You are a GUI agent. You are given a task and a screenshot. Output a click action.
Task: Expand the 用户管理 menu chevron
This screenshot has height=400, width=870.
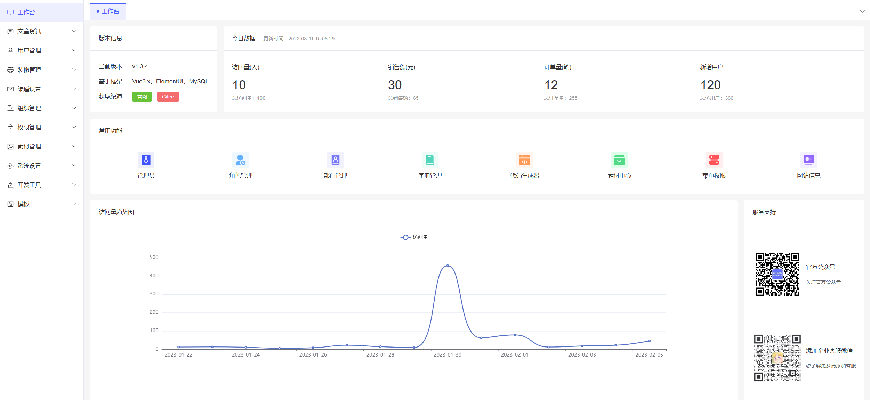[x=74, y=50]
